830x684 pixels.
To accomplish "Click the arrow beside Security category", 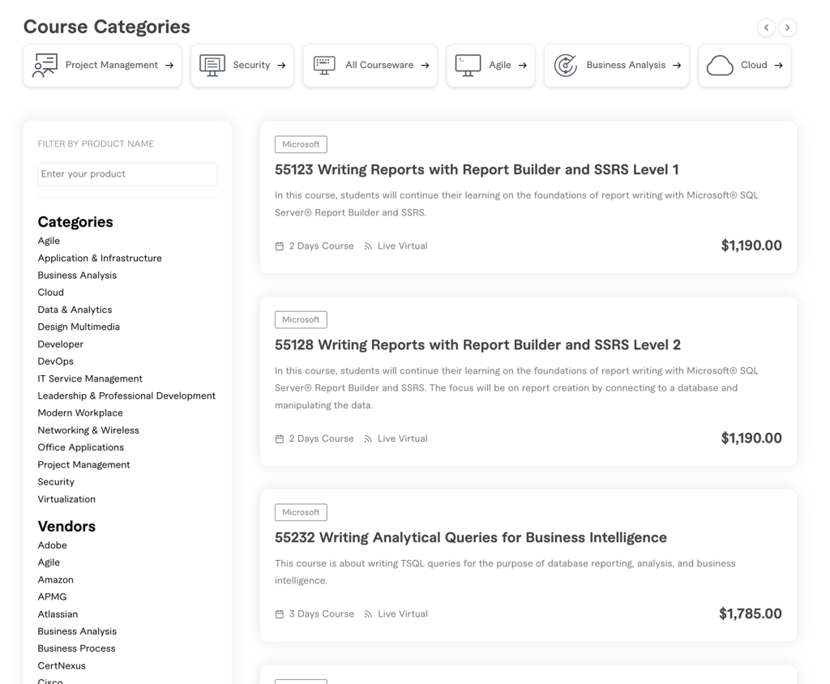I will (281, 65).
